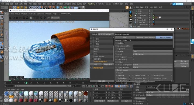Open the Floor grid object icon
Image resolution: width=194 pixels, height=105 pixels.
[76, 8]
